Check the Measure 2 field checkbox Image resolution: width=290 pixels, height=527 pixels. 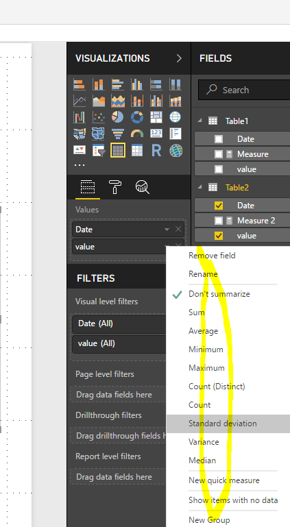(x=219, y=221)
